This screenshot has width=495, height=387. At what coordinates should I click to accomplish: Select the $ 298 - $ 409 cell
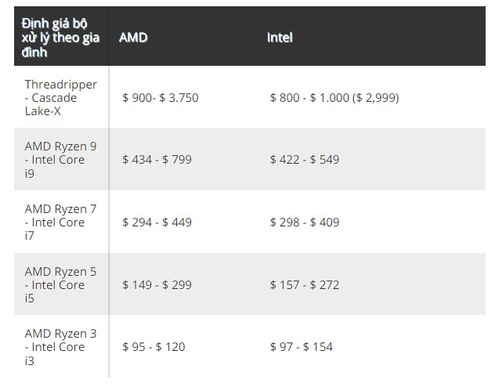tap(305, 222)
